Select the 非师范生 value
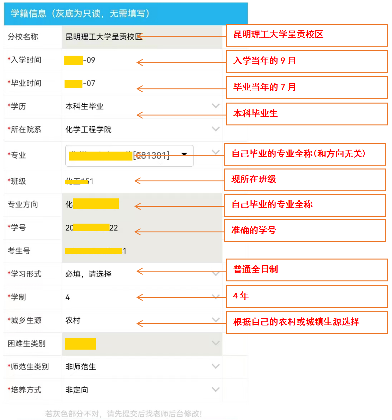The height and width of the screenshot is (420, 392). [81, 367]
